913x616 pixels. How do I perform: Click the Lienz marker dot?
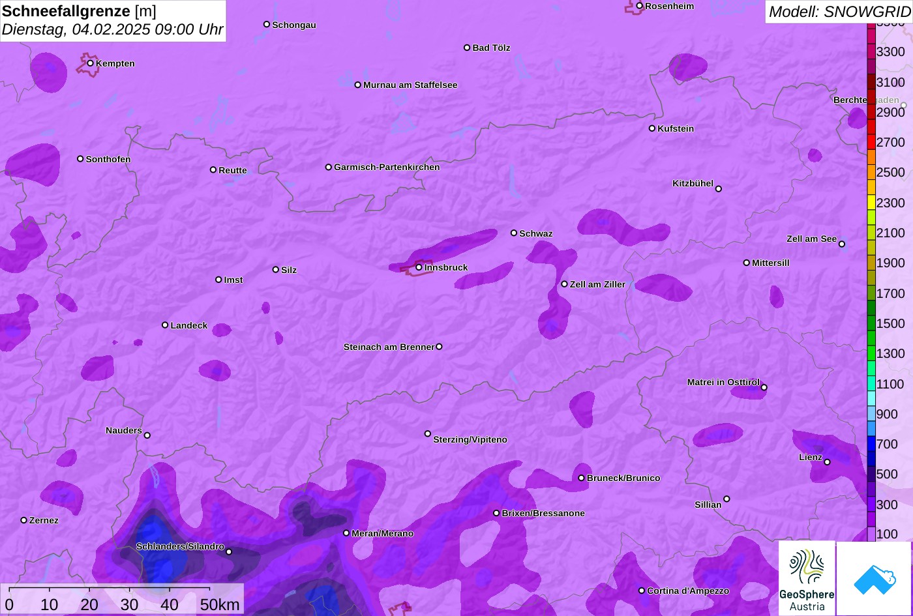(827, 462)
